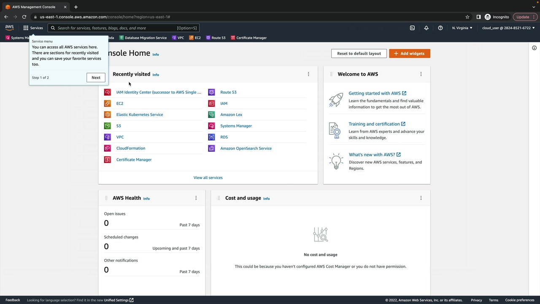Image resolution: width=540 pixels, height=304 pixels.
Task: Open Recently visited widget options menu
Action: (308, 74)
